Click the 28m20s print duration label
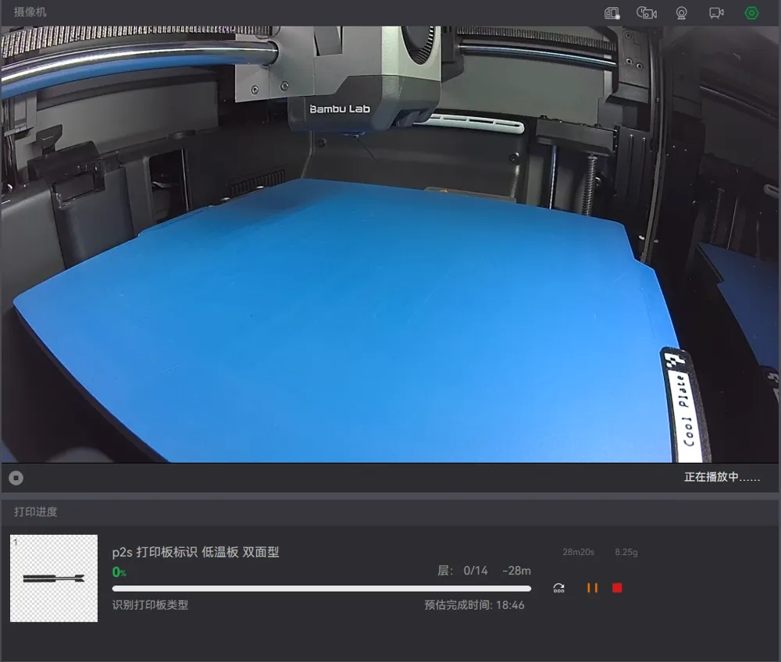This screenshot has height=662, width=781. pyautogui.click(x=578, y=553)
